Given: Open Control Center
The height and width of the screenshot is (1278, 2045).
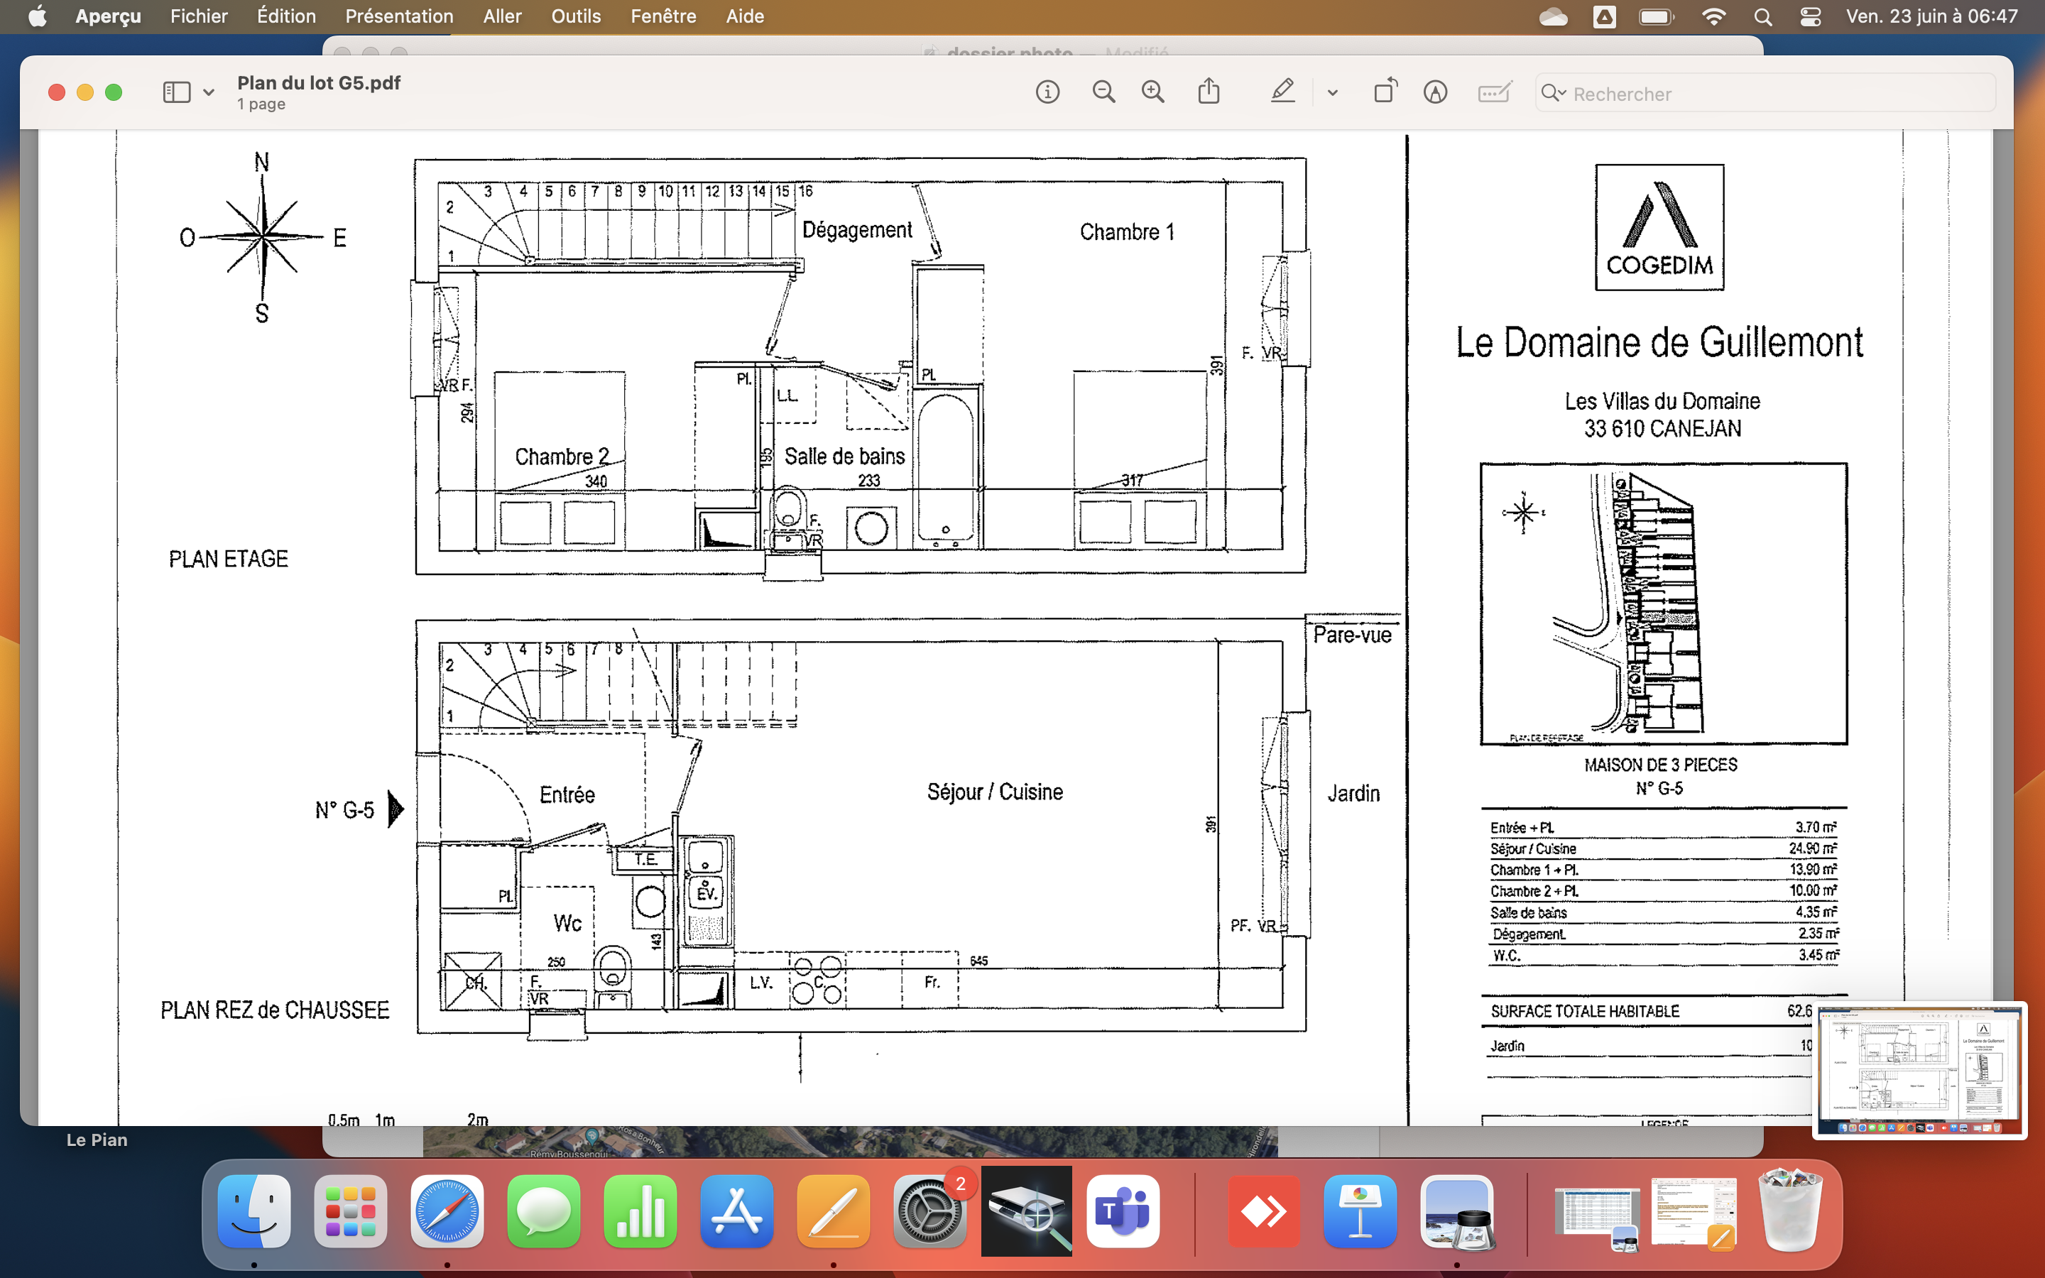Looking at the screenshot, I should 1810,16.
